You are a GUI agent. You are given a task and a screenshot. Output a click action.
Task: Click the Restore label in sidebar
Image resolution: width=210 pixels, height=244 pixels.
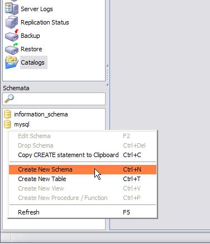(x=31, y=49)
